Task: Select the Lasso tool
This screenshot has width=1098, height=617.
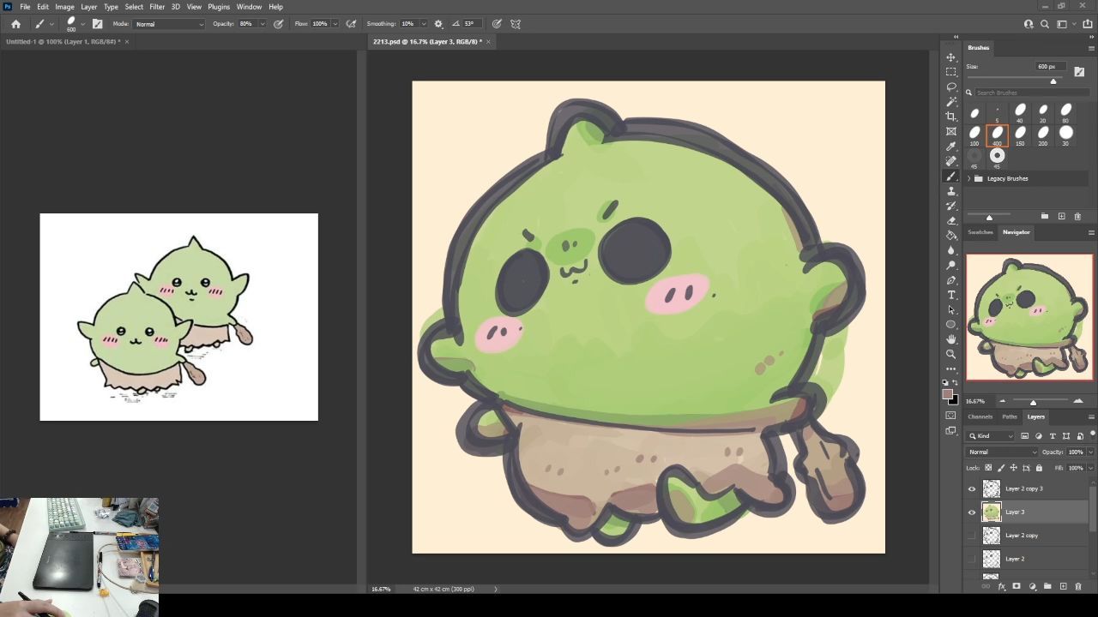Action: (x=950, y=87)
